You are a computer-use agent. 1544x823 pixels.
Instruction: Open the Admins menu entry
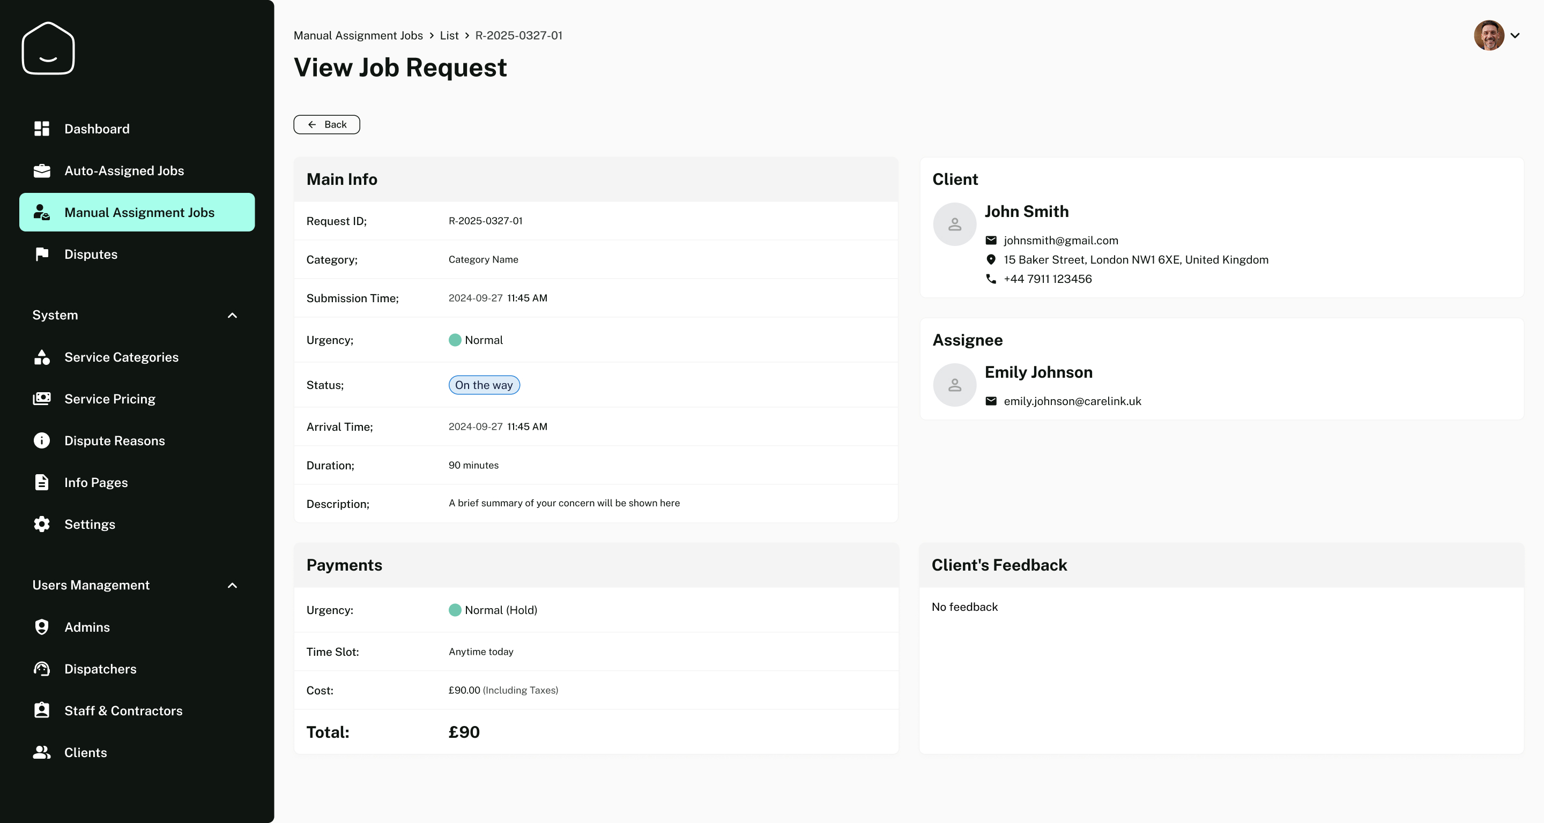pyautogui.click(x=87, y=627)
